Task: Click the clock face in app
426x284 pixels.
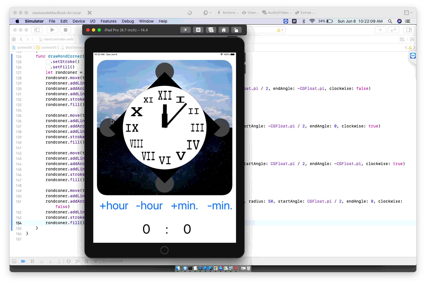Action: coord(165,128)
